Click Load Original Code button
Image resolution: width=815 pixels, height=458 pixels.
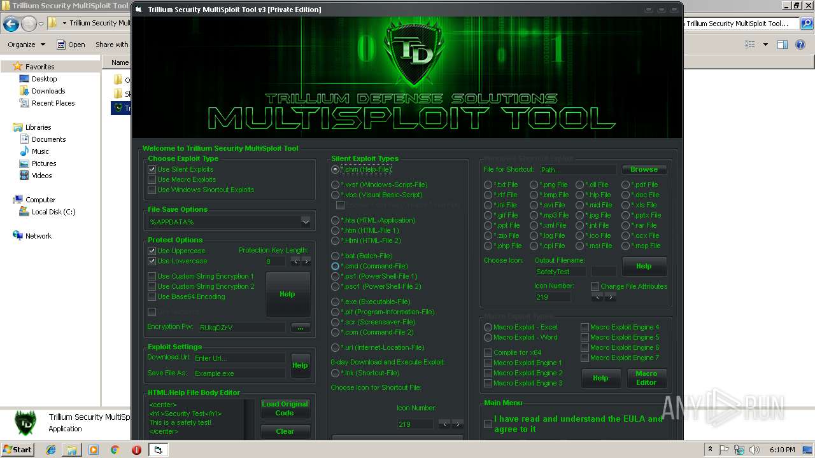click(x=285, y=408)
